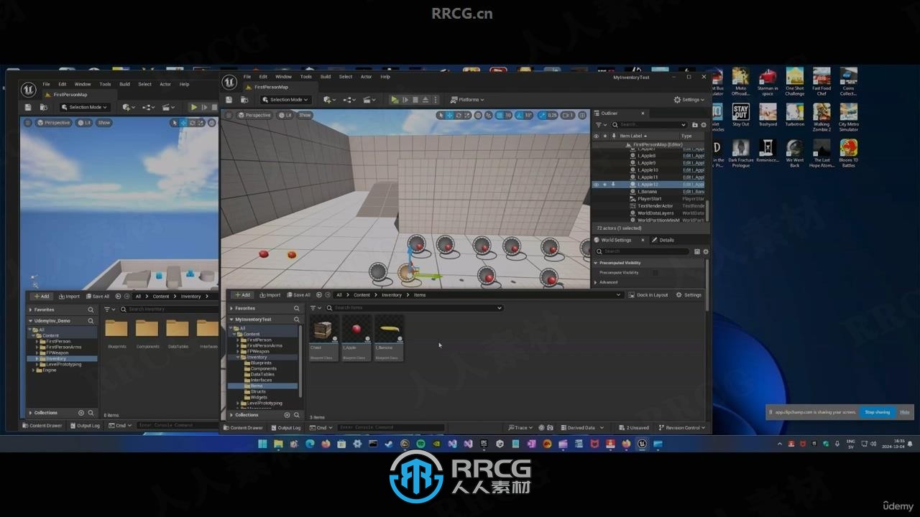Click Items breadcrumb in content path
920x517 pixels.
tap(420, 295)
